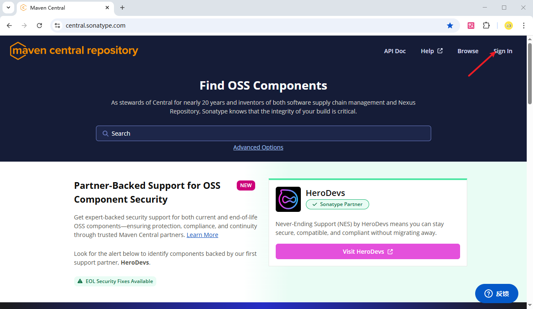Click the address bar URL
The height and width of the screenshot is (309, 533).
click(x=96, y=26)
